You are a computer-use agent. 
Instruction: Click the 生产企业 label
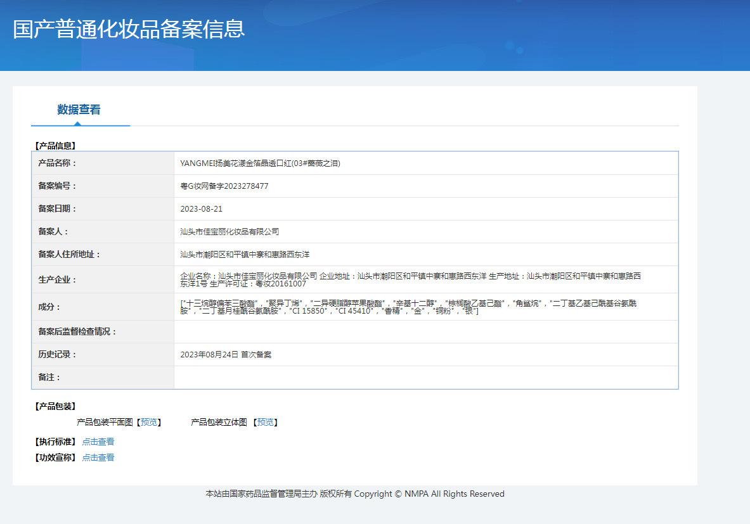[57, 279]
